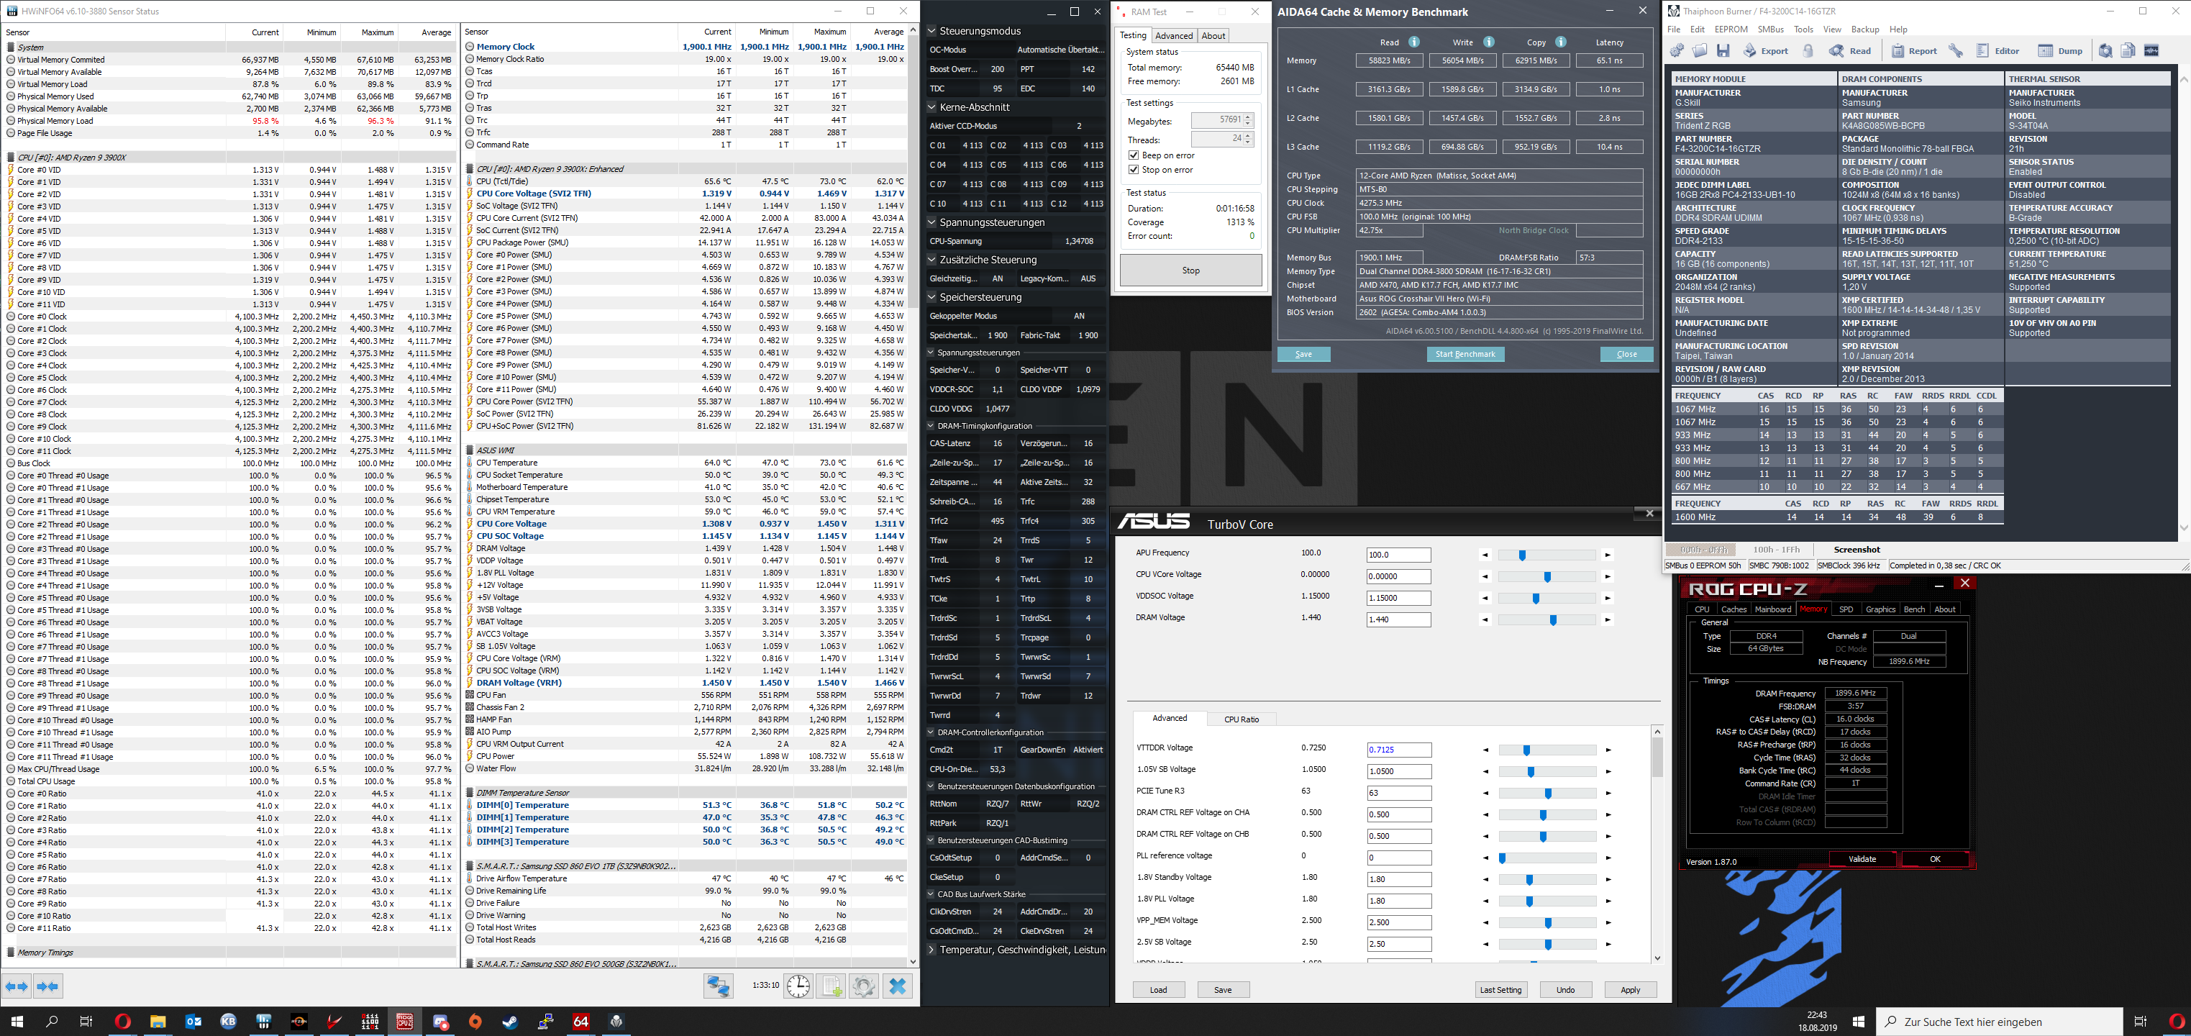
Task: Click the DRAM Voltage slider in TurboV
Action: (x=1552, y=620)
